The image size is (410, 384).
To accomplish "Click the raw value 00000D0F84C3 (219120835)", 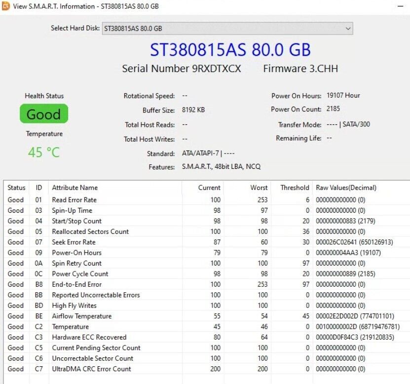I will click(355, 337).
